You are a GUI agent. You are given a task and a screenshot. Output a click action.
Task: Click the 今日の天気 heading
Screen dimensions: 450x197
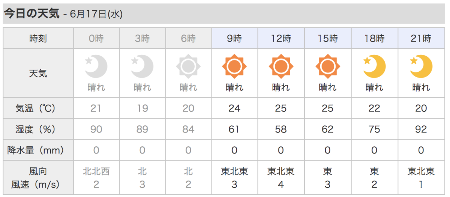31,14
